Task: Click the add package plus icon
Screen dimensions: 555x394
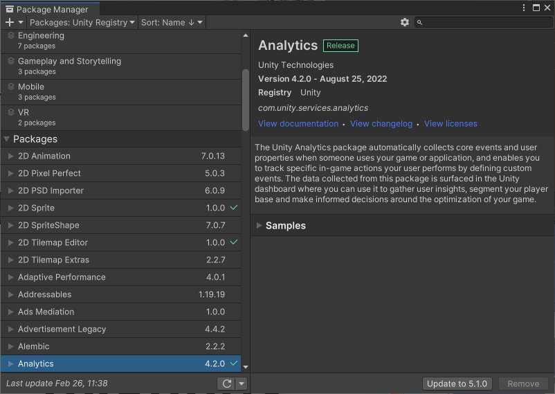Action: [10, 22]
